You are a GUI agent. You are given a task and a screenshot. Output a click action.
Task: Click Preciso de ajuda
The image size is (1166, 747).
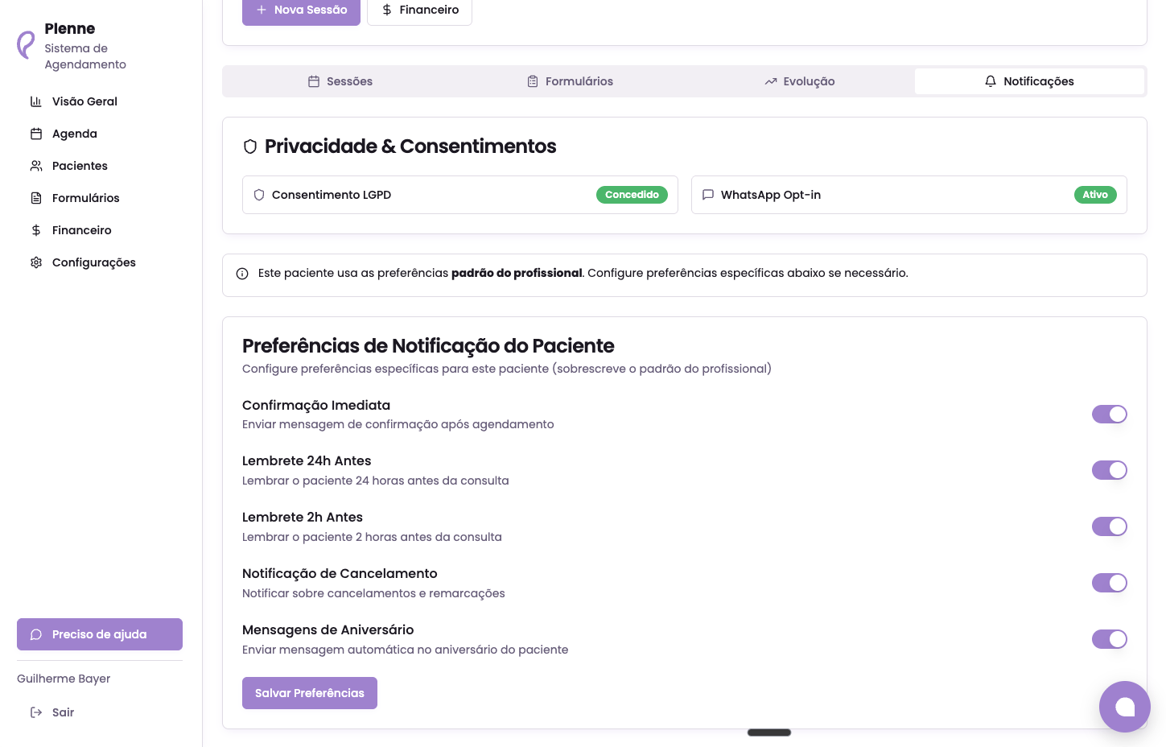click(x=99, y=634)
